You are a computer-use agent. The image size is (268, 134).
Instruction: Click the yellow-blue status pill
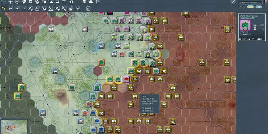pos(250,7)
